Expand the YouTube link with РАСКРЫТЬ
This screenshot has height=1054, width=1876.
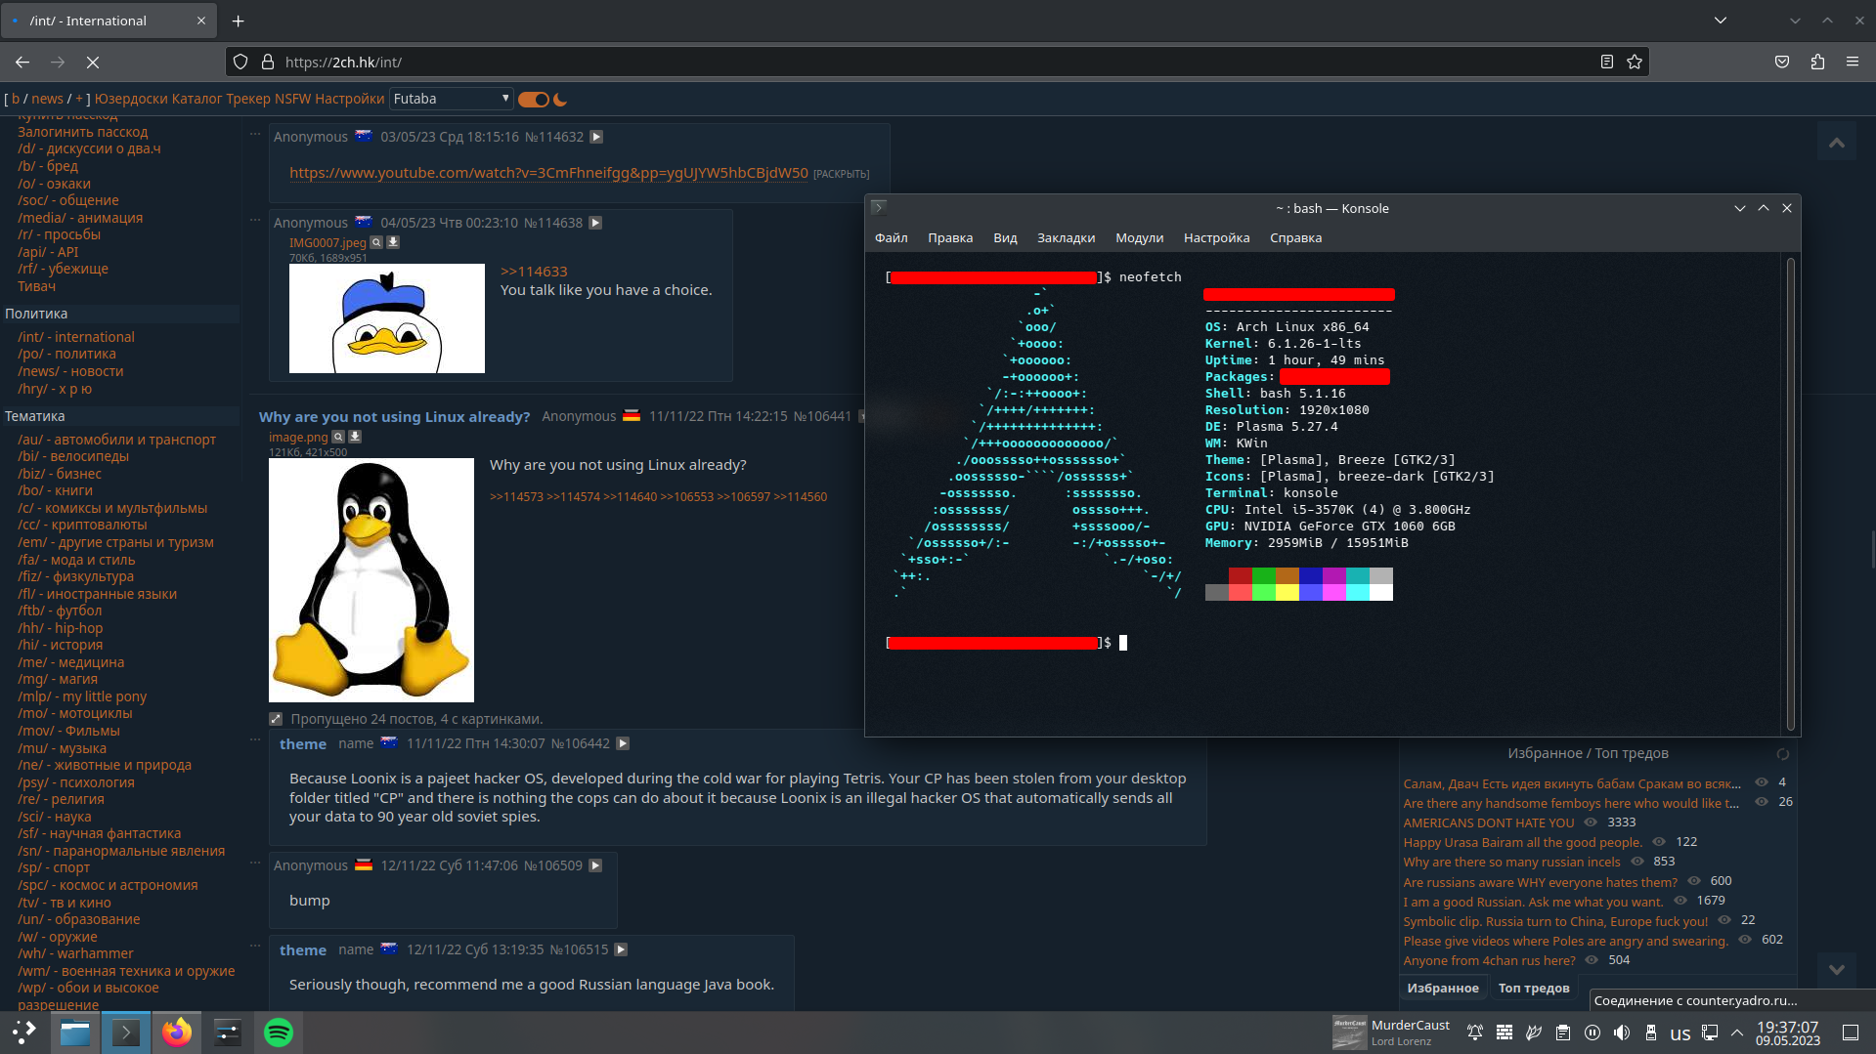tap(841, 174)
